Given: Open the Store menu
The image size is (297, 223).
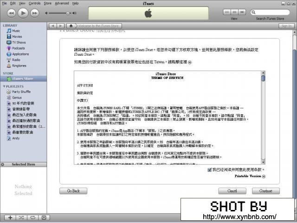Looking at the screenshot, I should 47,3.
